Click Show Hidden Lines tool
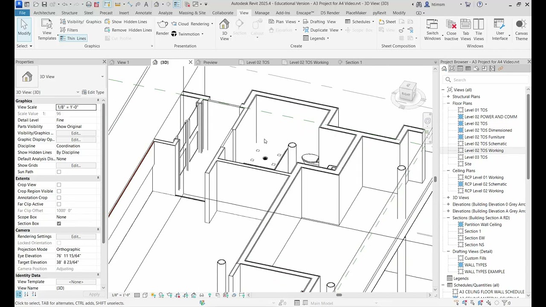The width and height of the screenshot is (546, 307). [x=126, y=22]
